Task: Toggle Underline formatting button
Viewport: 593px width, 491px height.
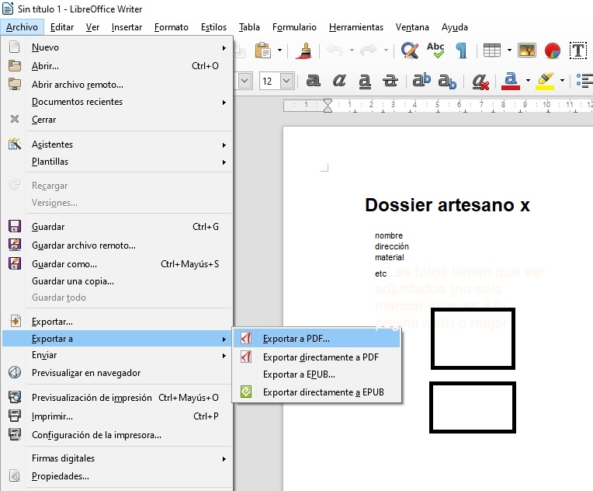Action: pos(365,81)
